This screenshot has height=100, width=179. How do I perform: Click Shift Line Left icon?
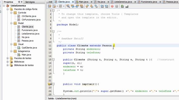click(102, 6)
